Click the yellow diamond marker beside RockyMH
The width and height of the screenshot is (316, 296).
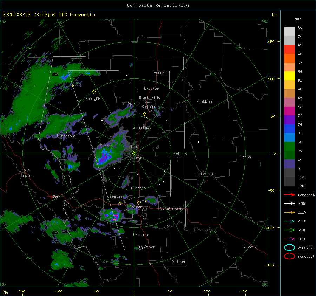coord(94,92)
